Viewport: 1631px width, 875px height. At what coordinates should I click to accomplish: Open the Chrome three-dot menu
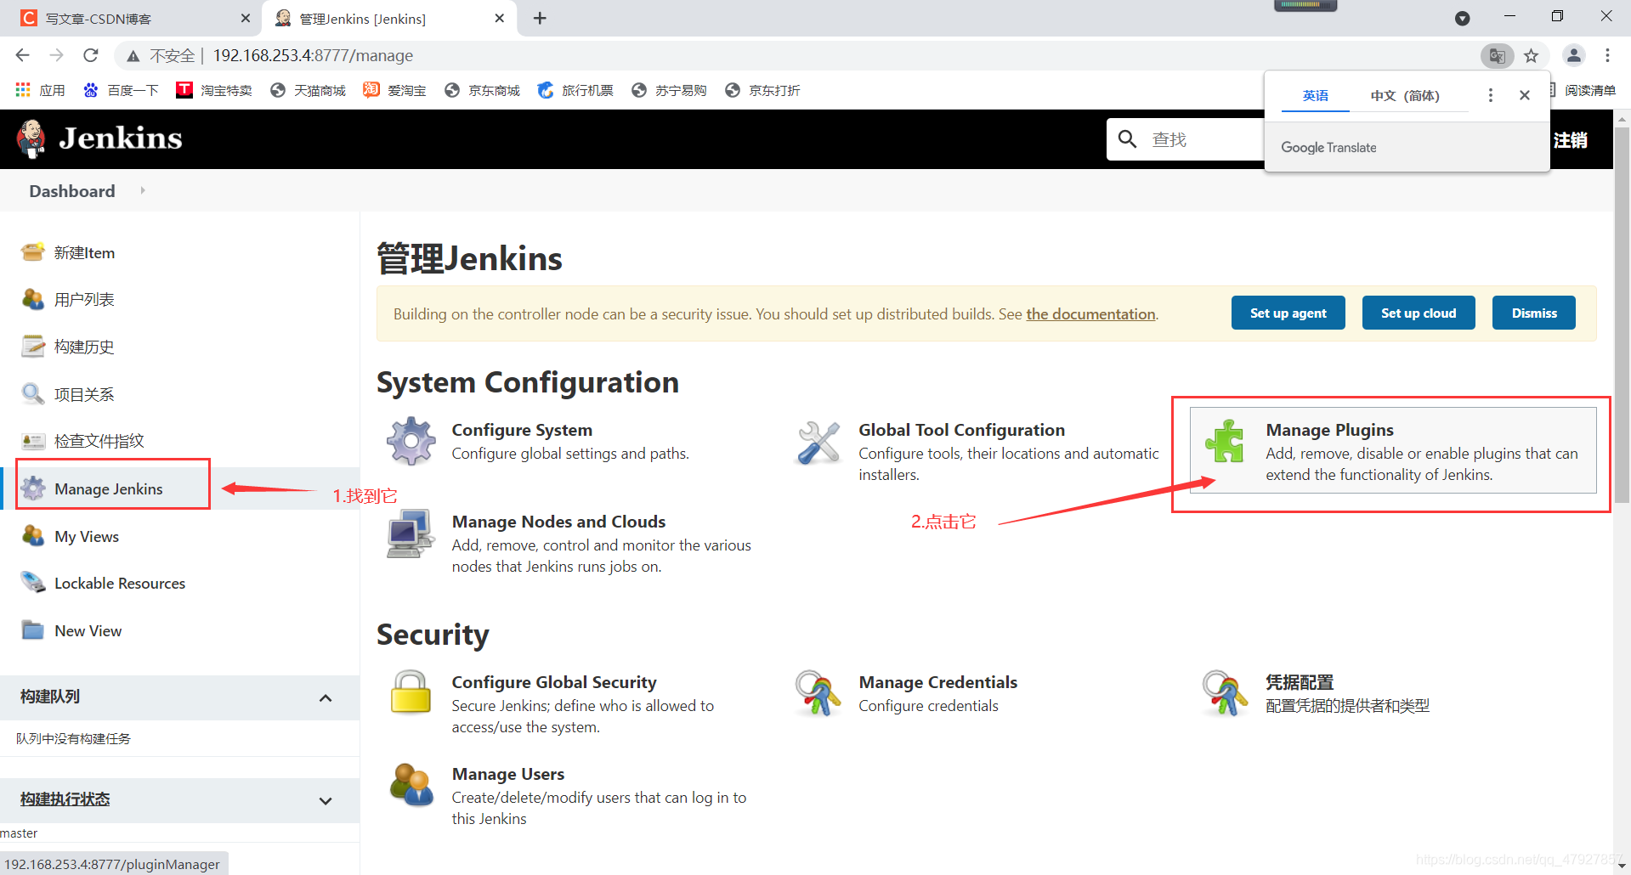click(x=1607, y=56)
